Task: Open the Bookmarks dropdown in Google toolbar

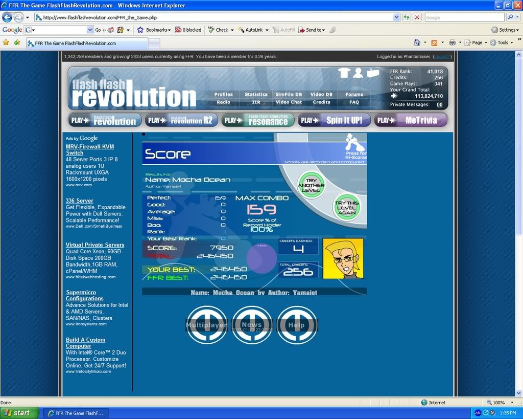Action: click(154, 30)
